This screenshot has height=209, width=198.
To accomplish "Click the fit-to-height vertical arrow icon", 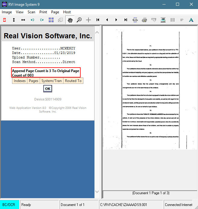I will click(x=14, y=20).
